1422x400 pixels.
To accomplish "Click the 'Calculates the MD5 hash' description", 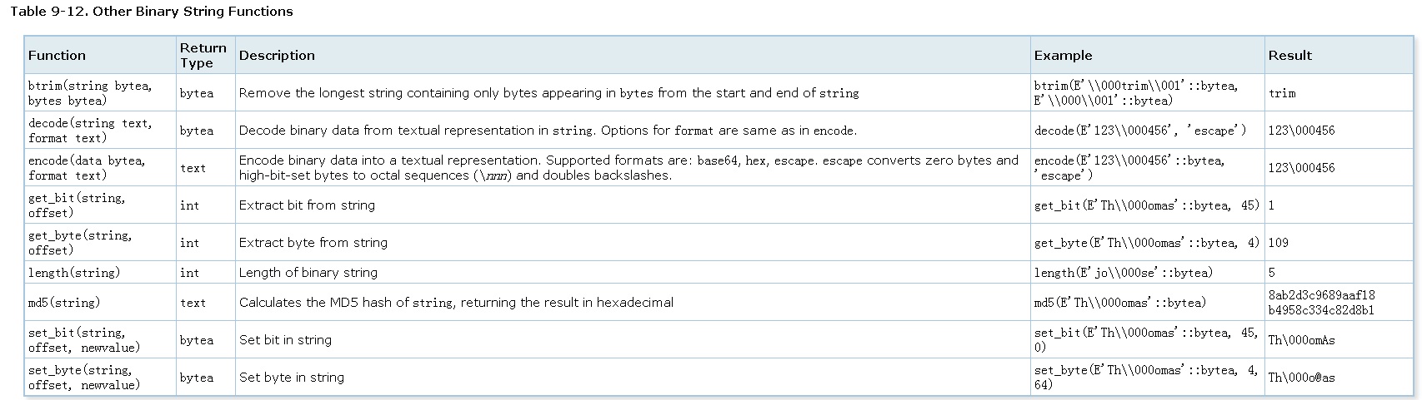I will tap(456, 303).
